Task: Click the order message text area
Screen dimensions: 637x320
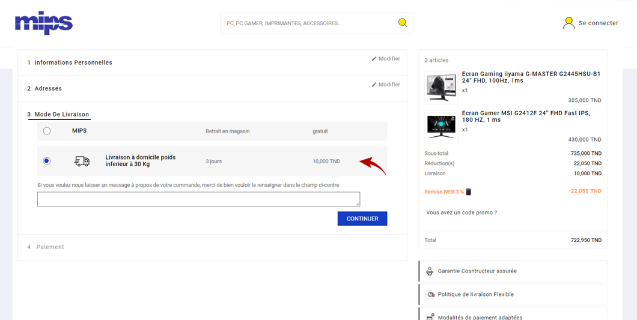Action: click(x=199, y=199)
